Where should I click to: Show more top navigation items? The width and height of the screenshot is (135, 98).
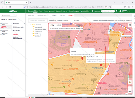pyautogui.click(x=90, y=11)
